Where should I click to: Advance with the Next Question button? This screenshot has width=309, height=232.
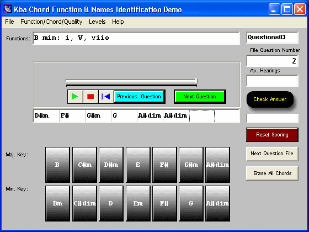(x=200, y=97)
